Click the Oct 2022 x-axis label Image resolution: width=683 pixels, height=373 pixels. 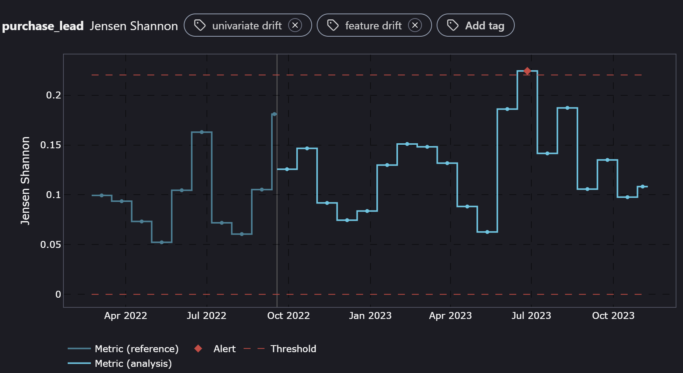(289, 315)
